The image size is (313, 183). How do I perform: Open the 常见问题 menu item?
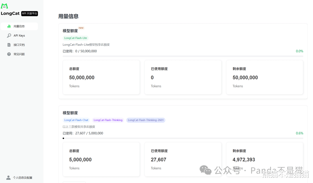[19, 54]
